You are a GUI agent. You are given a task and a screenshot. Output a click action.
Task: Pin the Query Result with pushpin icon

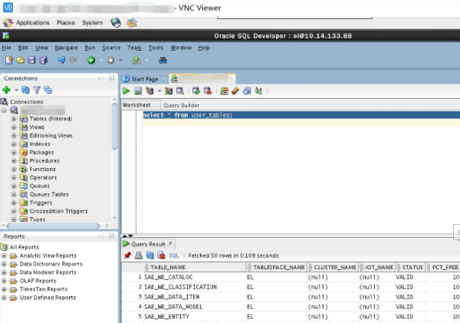127,255
